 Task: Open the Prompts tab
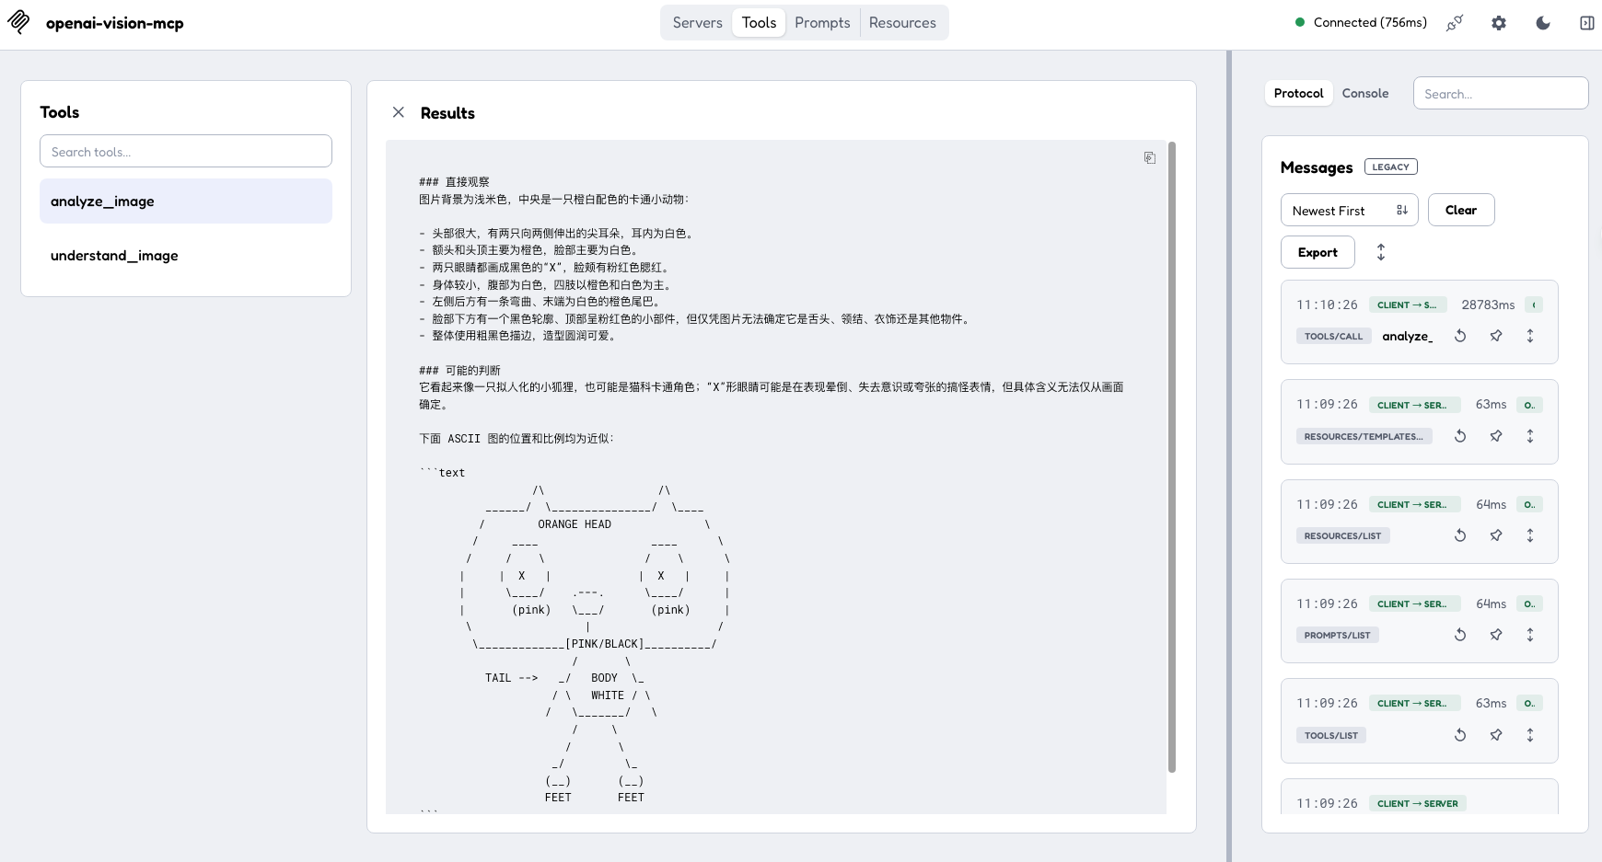click(822, 23)
